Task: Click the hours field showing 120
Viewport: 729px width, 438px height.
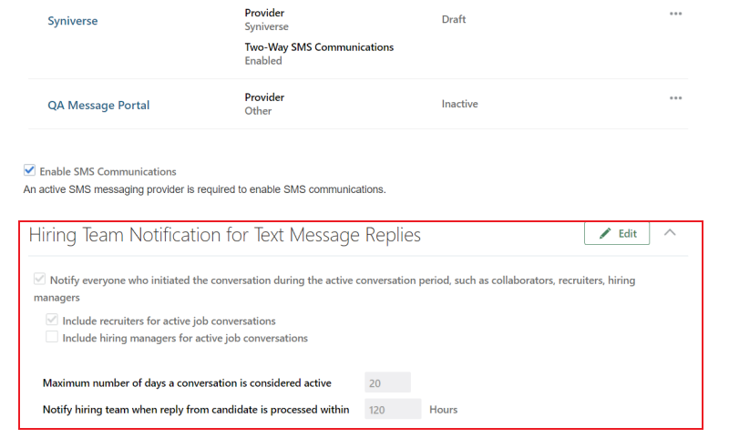Action: (x=393, y=410)
